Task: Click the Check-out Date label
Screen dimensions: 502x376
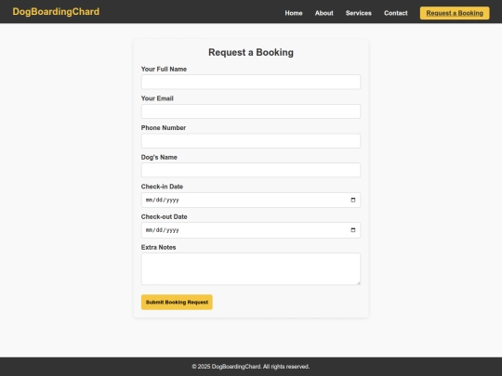Action: (164, 216)
